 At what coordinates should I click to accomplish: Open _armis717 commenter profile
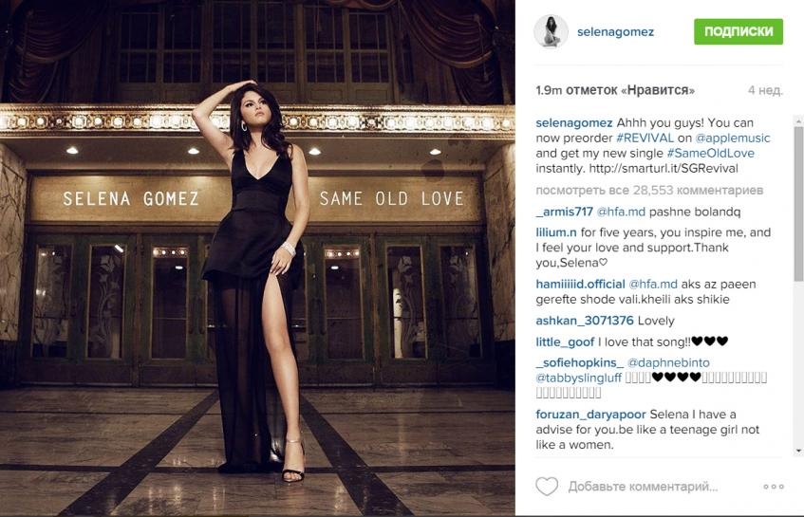pos(564,212)
